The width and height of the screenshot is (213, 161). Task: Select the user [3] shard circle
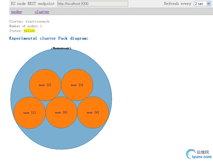click(x=77, y=85)
